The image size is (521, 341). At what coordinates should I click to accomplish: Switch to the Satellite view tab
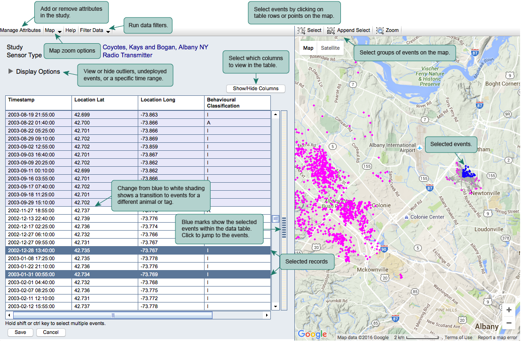click(x=330, y=48)
